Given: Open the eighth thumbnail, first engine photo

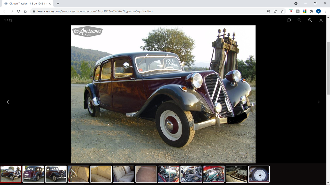Looking at the screenshot, I should [169, 174].
